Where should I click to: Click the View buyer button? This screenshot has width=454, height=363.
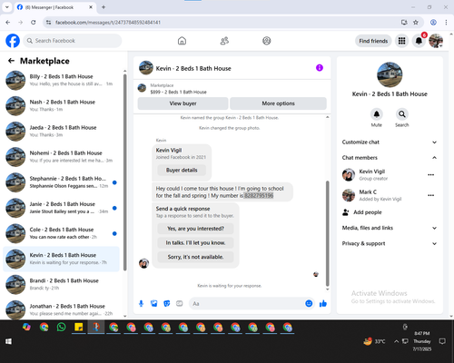(x=183, y=103)
